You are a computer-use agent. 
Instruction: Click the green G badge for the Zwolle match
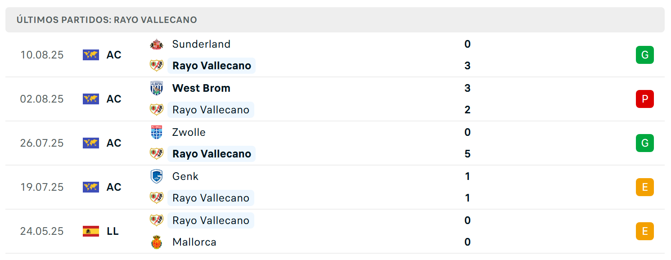tap(644, 143)
